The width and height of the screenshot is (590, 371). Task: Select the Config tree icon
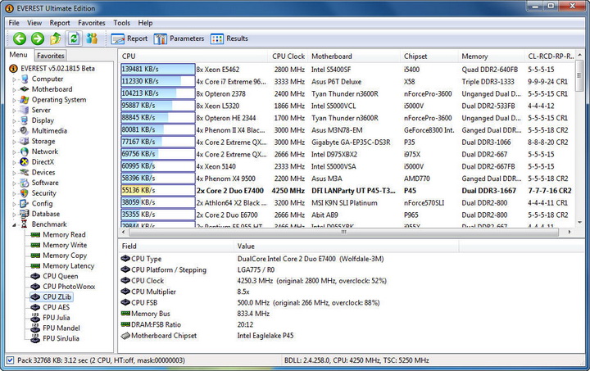click(25, 203)
